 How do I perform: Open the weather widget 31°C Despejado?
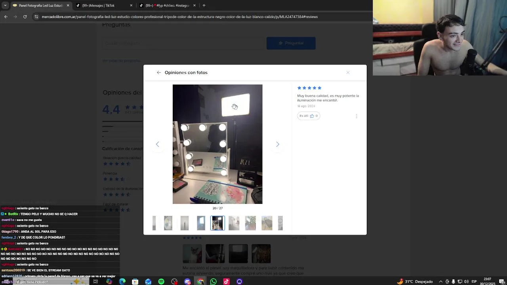click(x=415, y=281)
